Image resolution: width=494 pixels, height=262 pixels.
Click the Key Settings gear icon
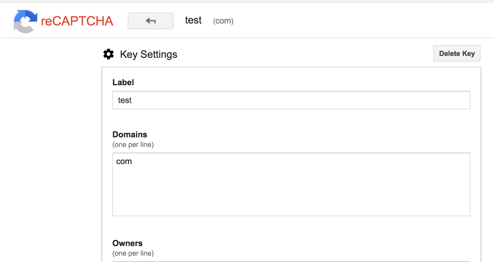click(109, 54)
